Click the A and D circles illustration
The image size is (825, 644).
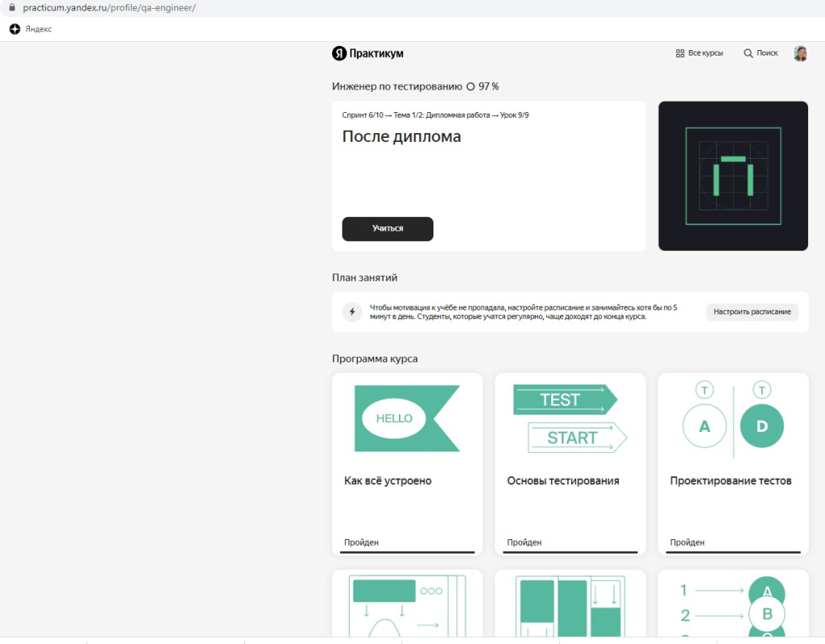tap(733, 419)
